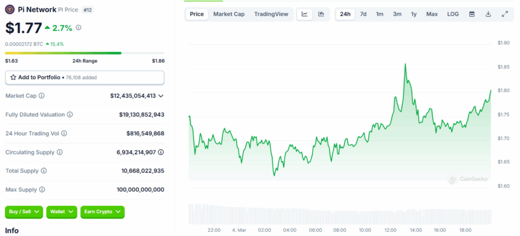520x236 pixels.
Task: Open info icon next to 2.7% change
Action: 79,28
